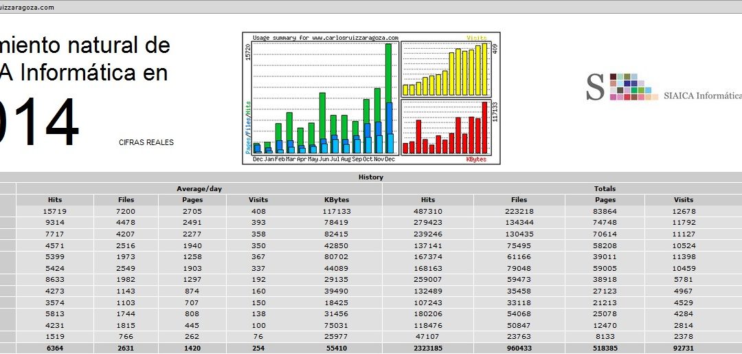742x354 pixels.
Task: Select the History table header
Action: [x=371, y=177]
